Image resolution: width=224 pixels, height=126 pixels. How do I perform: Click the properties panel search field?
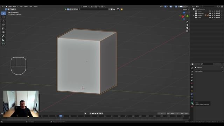point(207,64)
